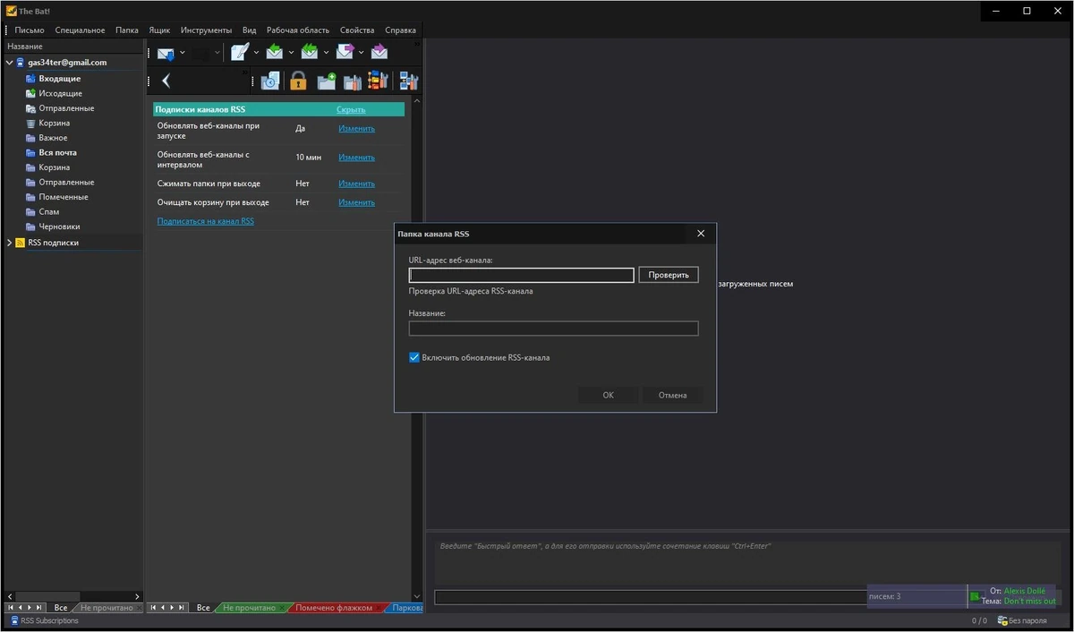Viewport: 1074px width, 632px height.
Task: Open dropdown arrow beside the reply icon
Action: point(291,53)
